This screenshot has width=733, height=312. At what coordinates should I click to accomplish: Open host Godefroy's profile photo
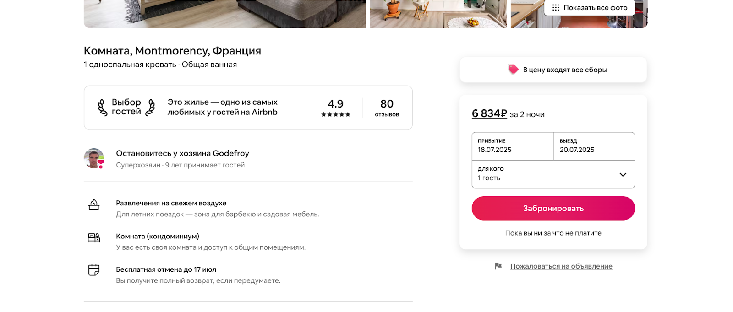click(94, 158)
